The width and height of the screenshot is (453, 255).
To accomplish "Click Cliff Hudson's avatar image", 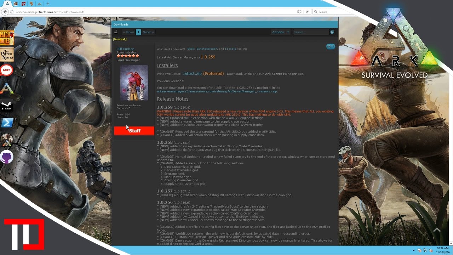I will tap(134, 83).
